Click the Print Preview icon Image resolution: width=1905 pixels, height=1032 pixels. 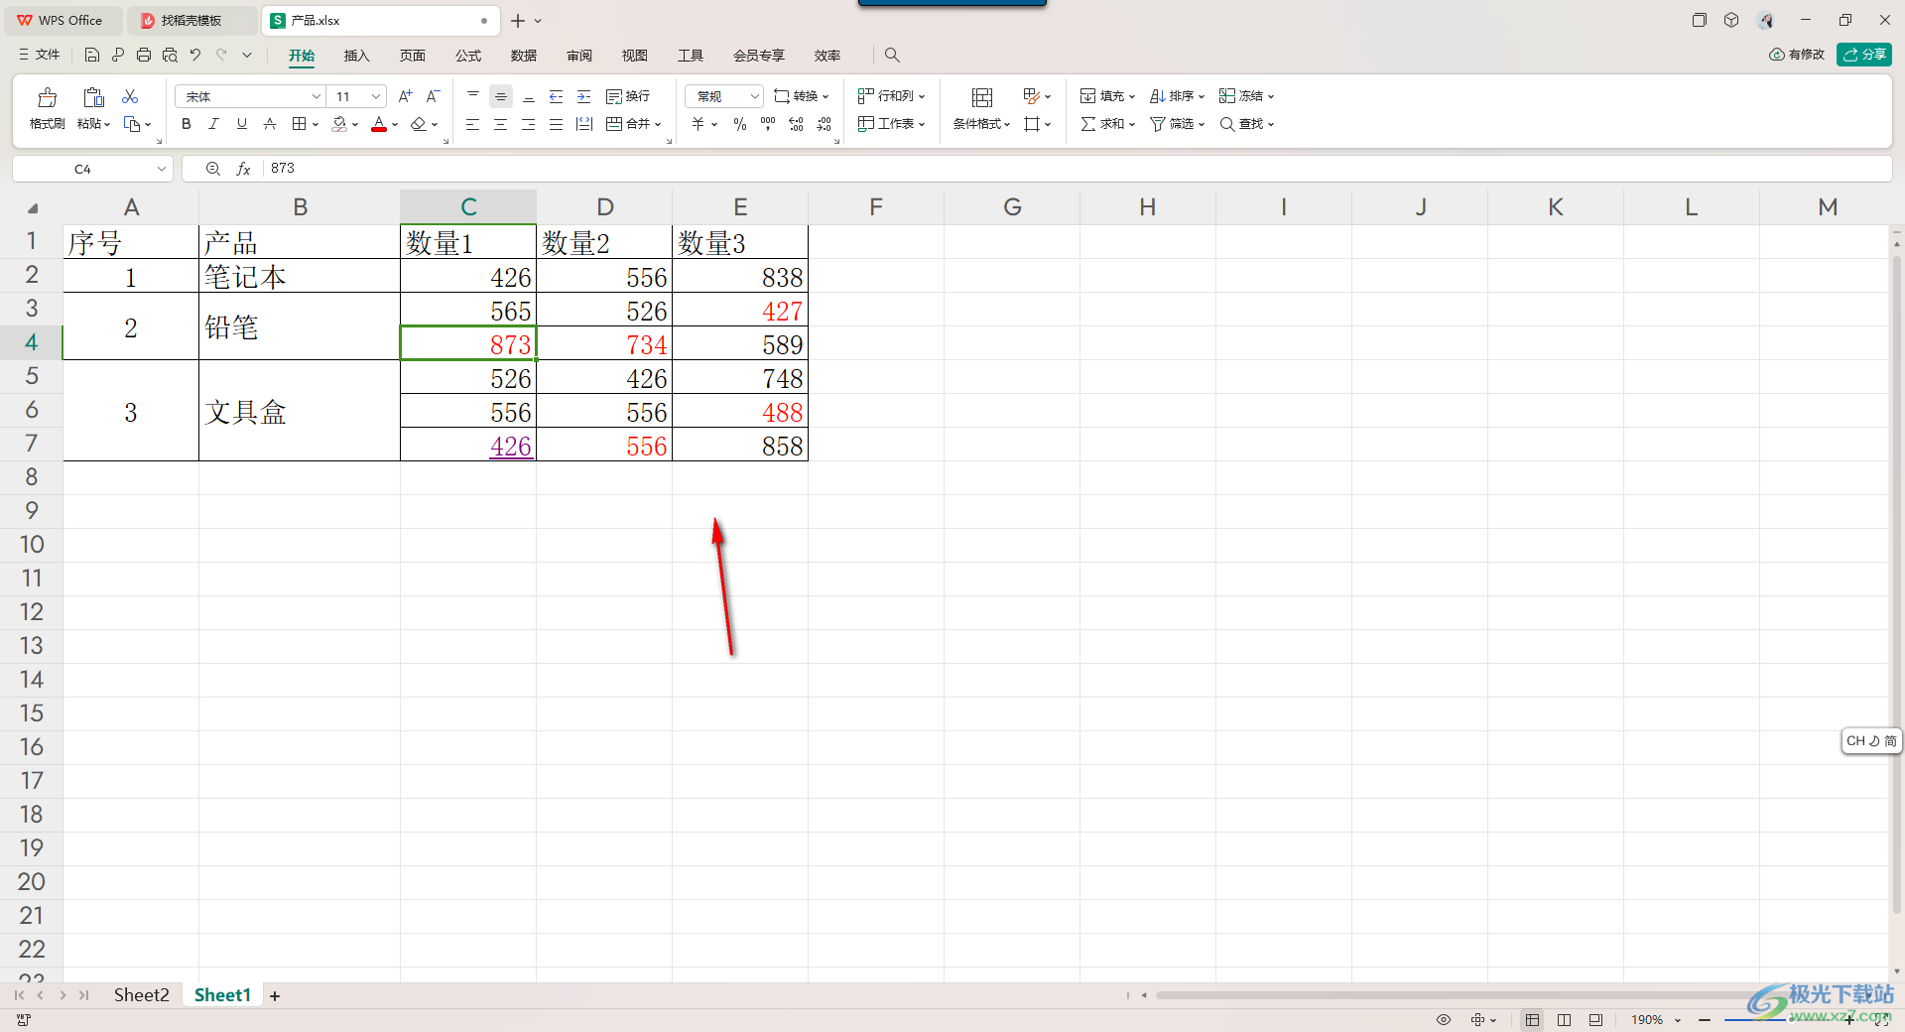click(170, 55)
